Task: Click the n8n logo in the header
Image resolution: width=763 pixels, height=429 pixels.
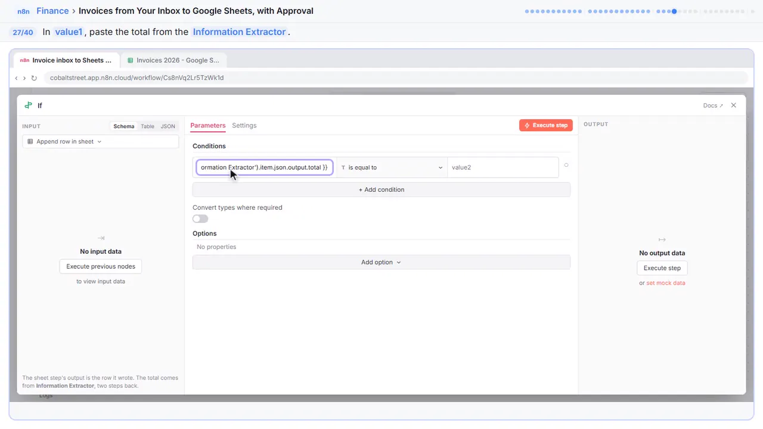Action: pos(23,11)
